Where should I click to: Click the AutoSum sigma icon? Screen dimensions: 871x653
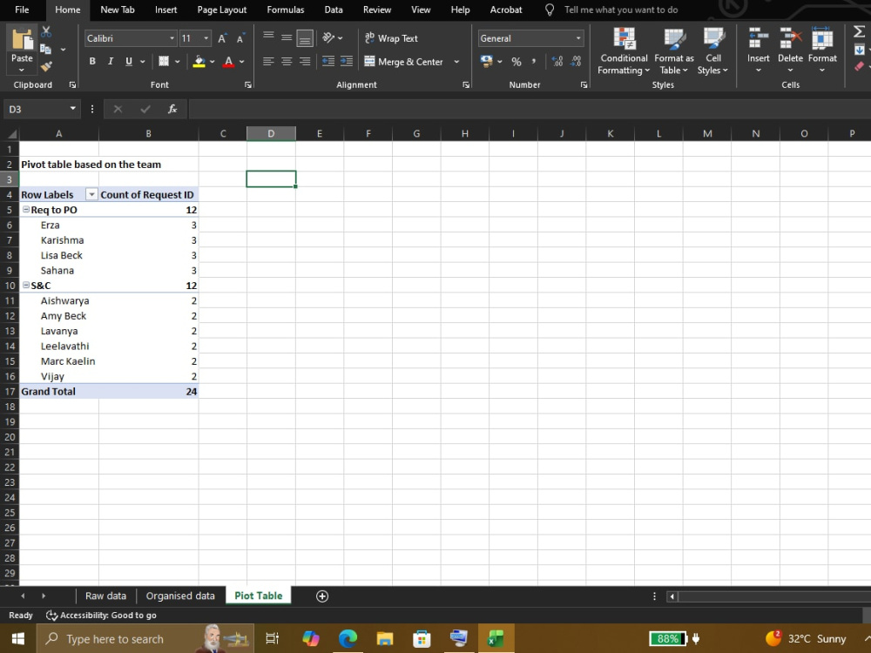[859, 32]
